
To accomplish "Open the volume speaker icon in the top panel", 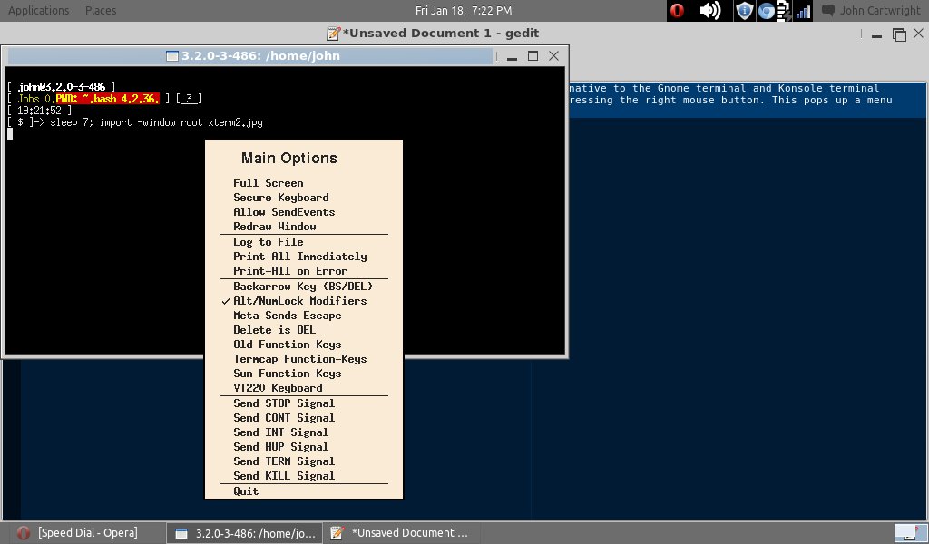I will [x=709, y=11].
